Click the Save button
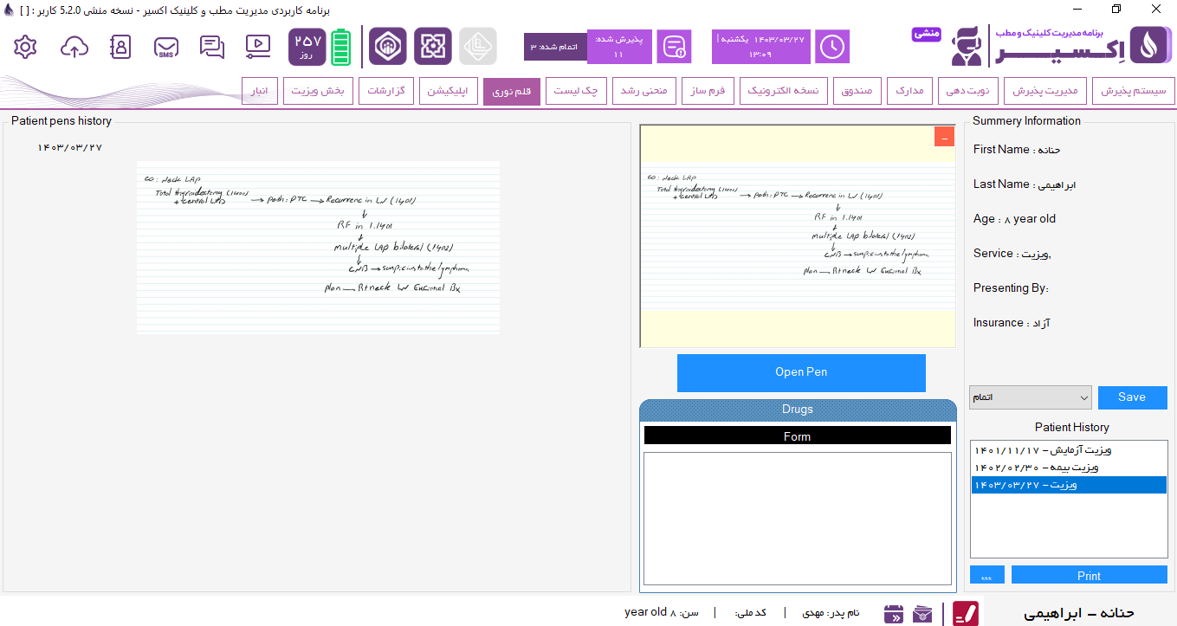Viewport: 1177px width, 626px height. [1132, 397]
